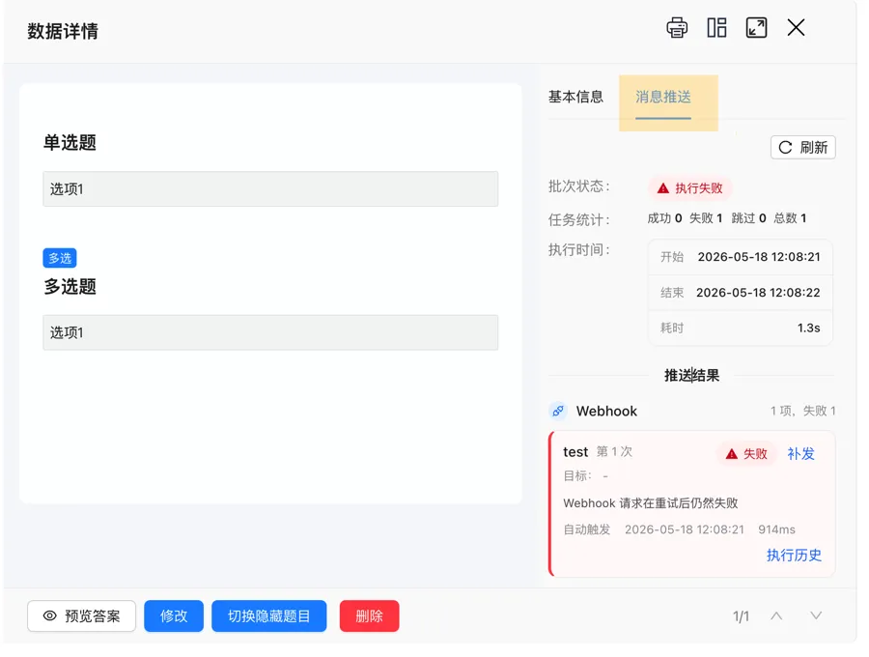The width and height of the screenshot is (869, 657).
Task: Click the 刷新 button
Action: pyautogui.click(x=803, y=148)
